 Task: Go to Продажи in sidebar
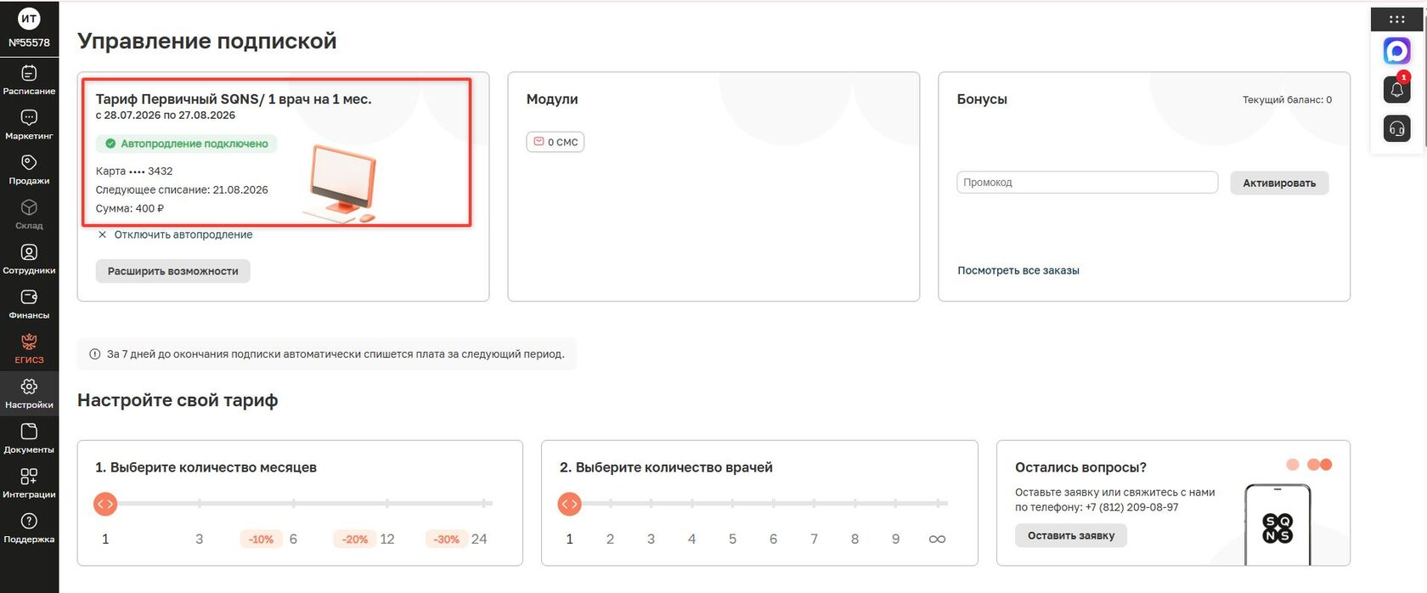[29, 170]
